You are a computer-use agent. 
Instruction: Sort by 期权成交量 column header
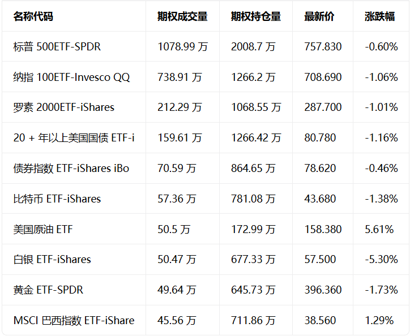coord(182,16)
